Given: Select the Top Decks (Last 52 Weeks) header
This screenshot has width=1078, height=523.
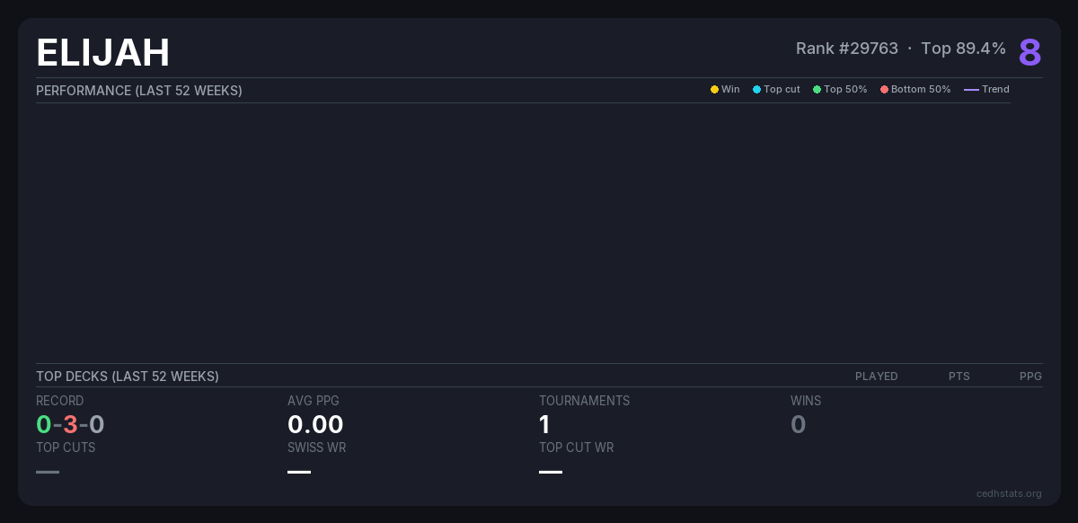Looking at the screenshot, I should pyautogui.click(x=128, y=377).
